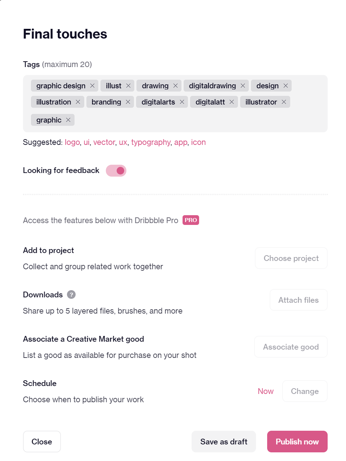The width and height of the screenshot is (346, 461).
Task: Add the suggested 'logo' tag
Action: click(72, 142)
